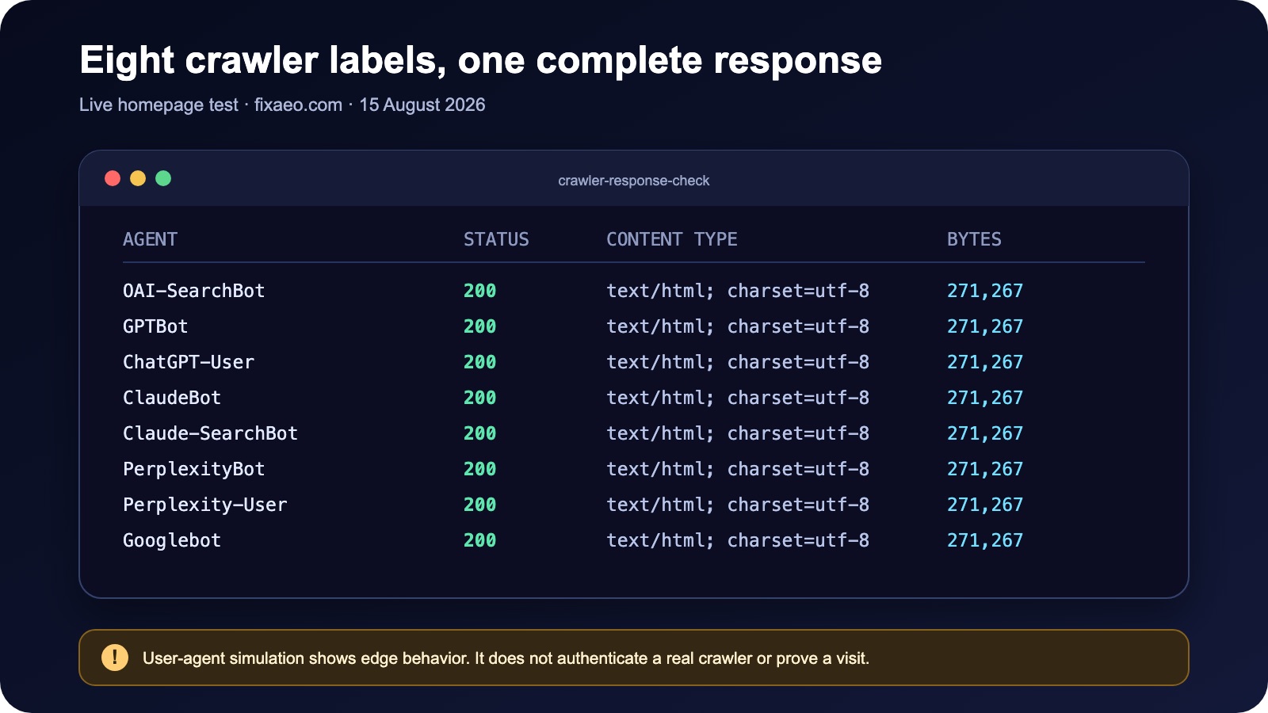The image size is (1268, 713).
Task: Select the ChatGPT-User agent name
Action: click(189, 362)
